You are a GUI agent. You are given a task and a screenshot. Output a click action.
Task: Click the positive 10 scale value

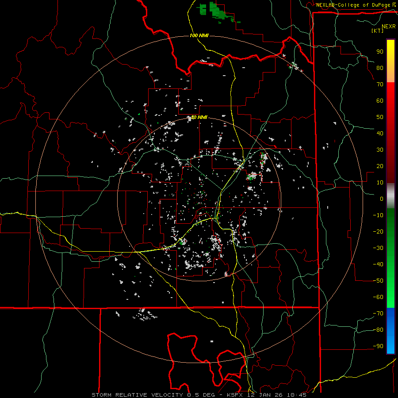click(x=380, y=183)
